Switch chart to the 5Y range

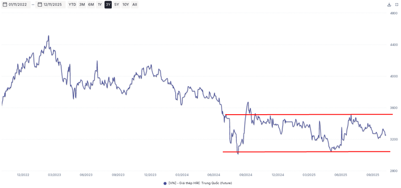(x=117, y=5)
